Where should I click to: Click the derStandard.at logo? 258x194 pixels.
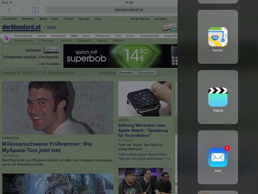point(21,27)
